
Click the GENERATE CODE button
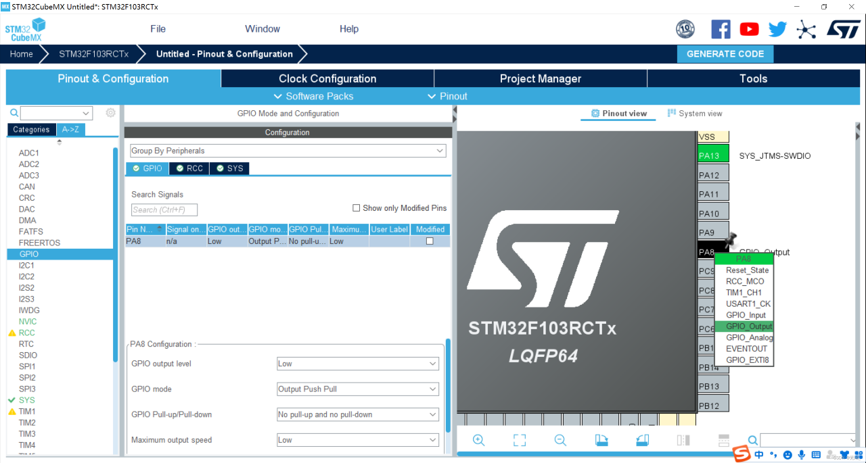pos(725,54)
